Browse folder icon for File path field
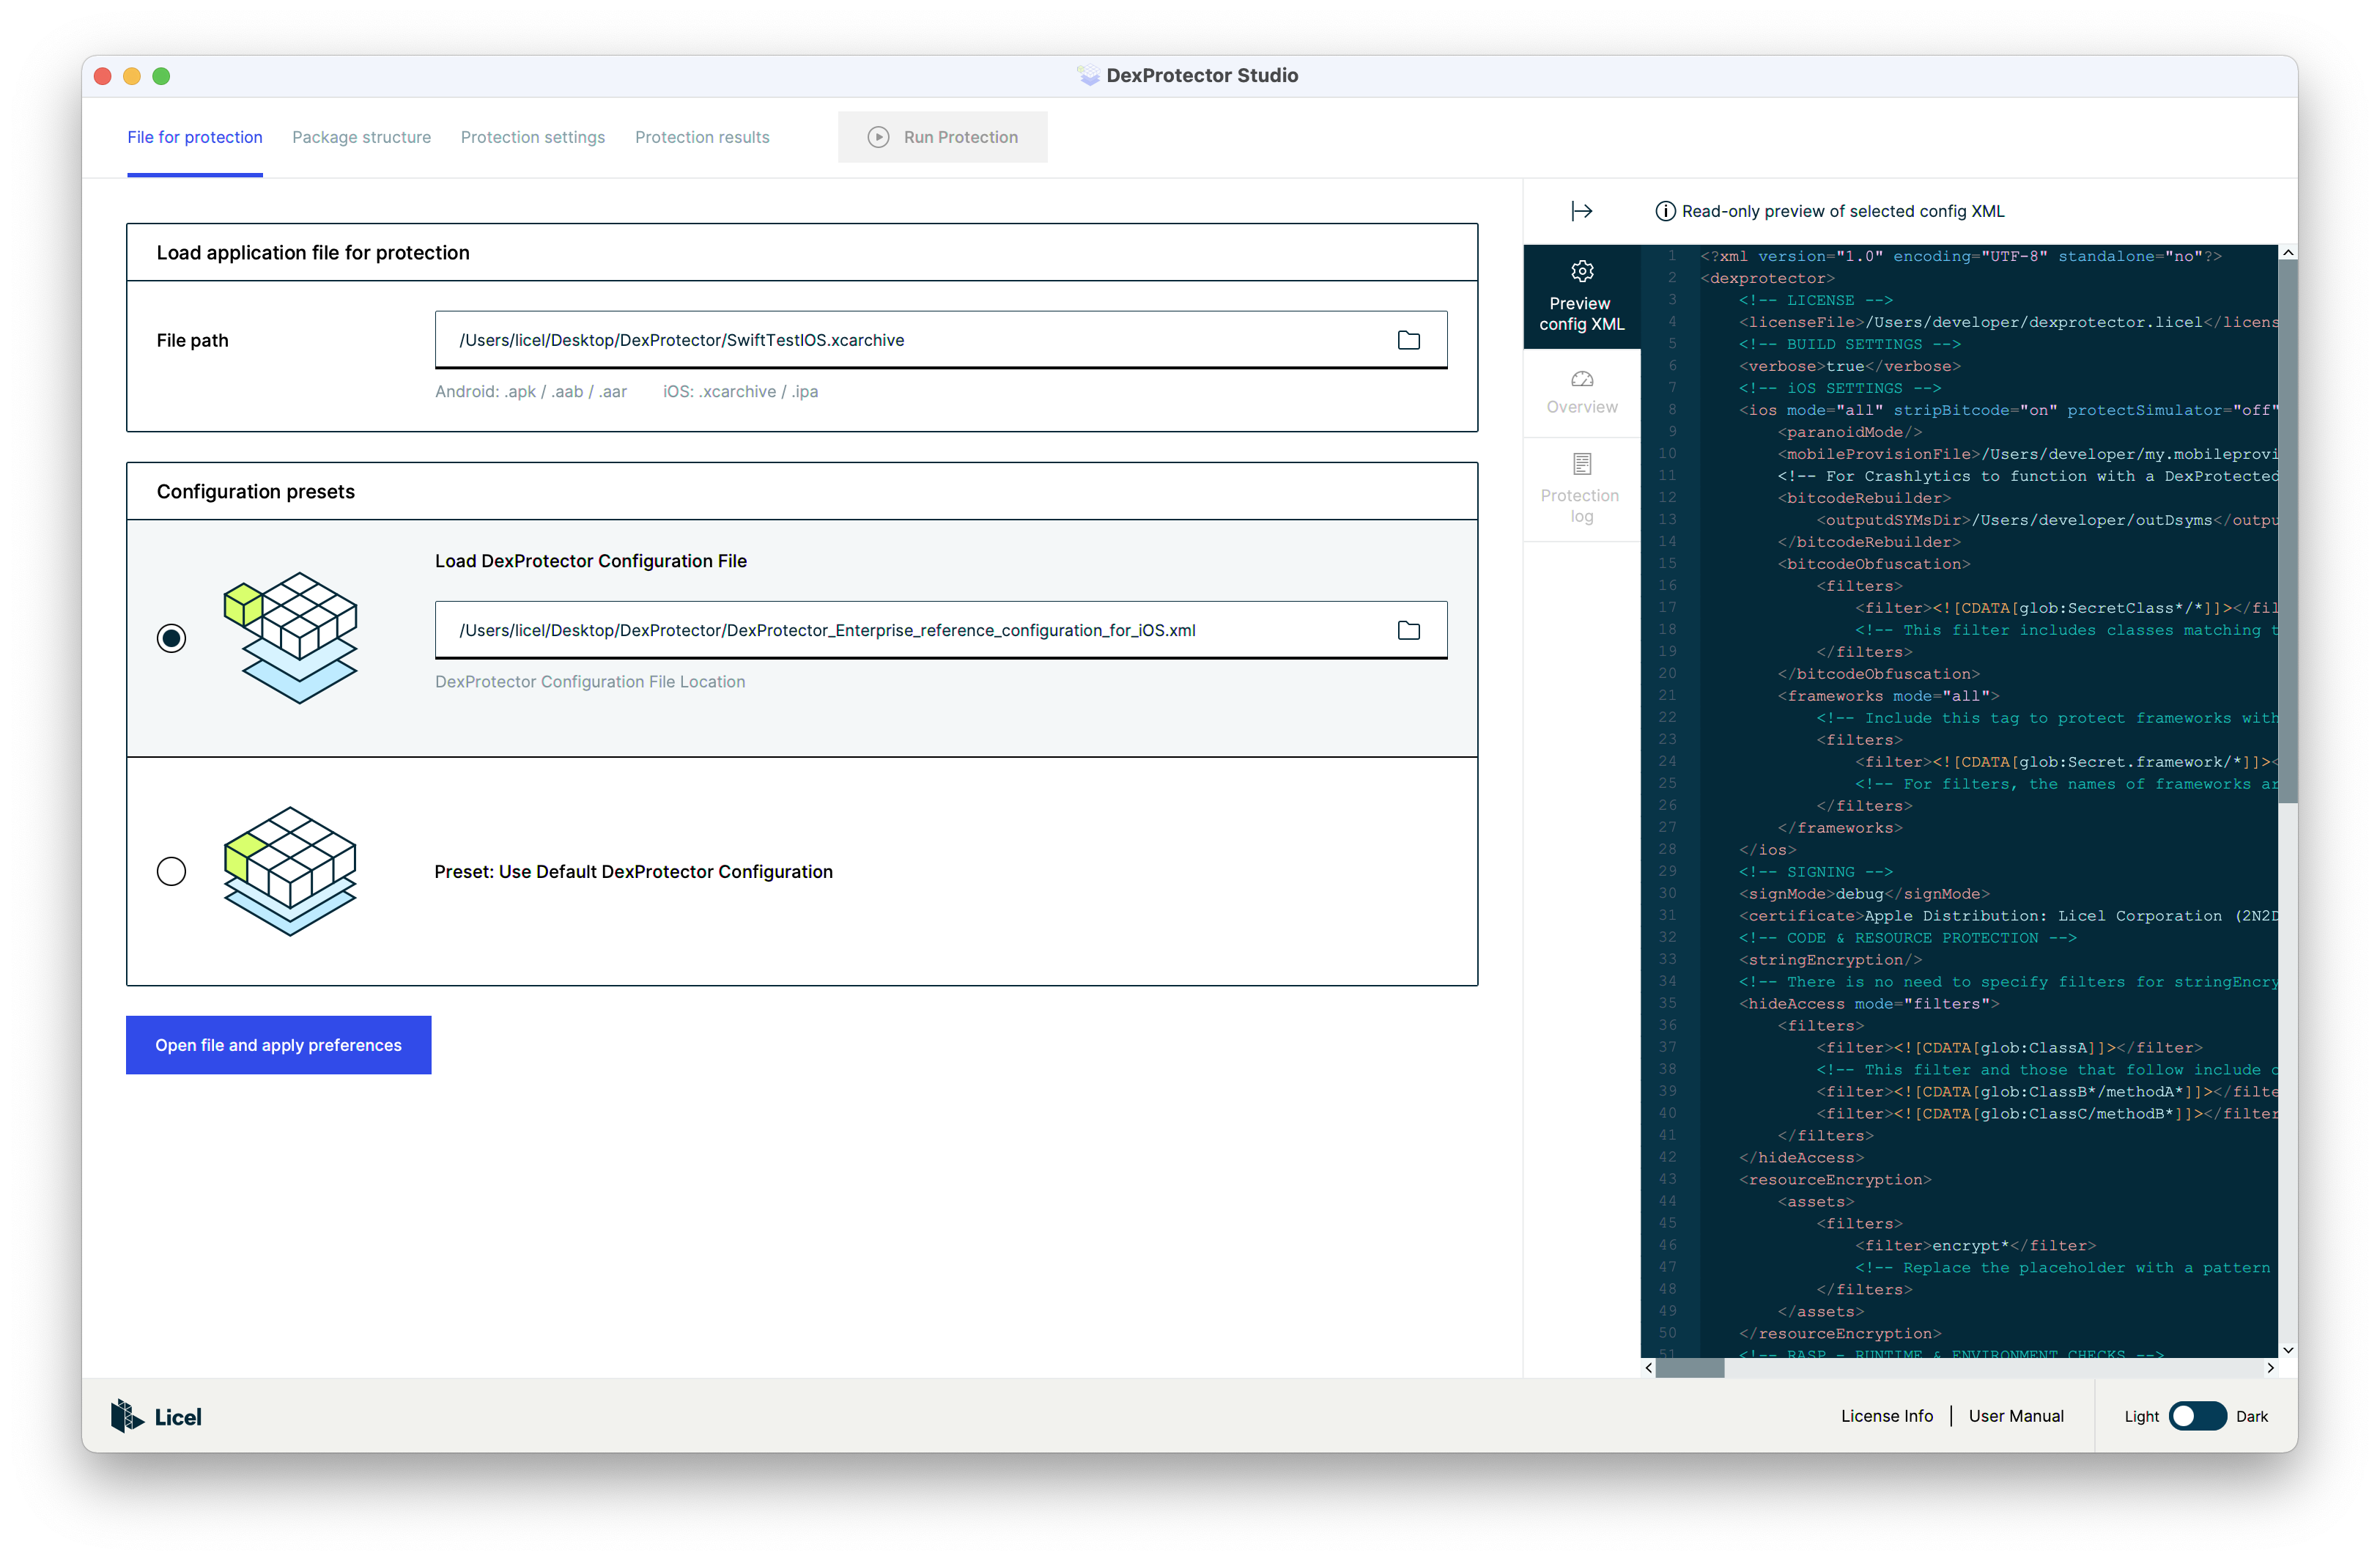The image size is (2380, 1561). 1408,340
